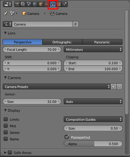Open the Camera Presets dropdown
Screen dimensions: 130x157
point(57,87)
